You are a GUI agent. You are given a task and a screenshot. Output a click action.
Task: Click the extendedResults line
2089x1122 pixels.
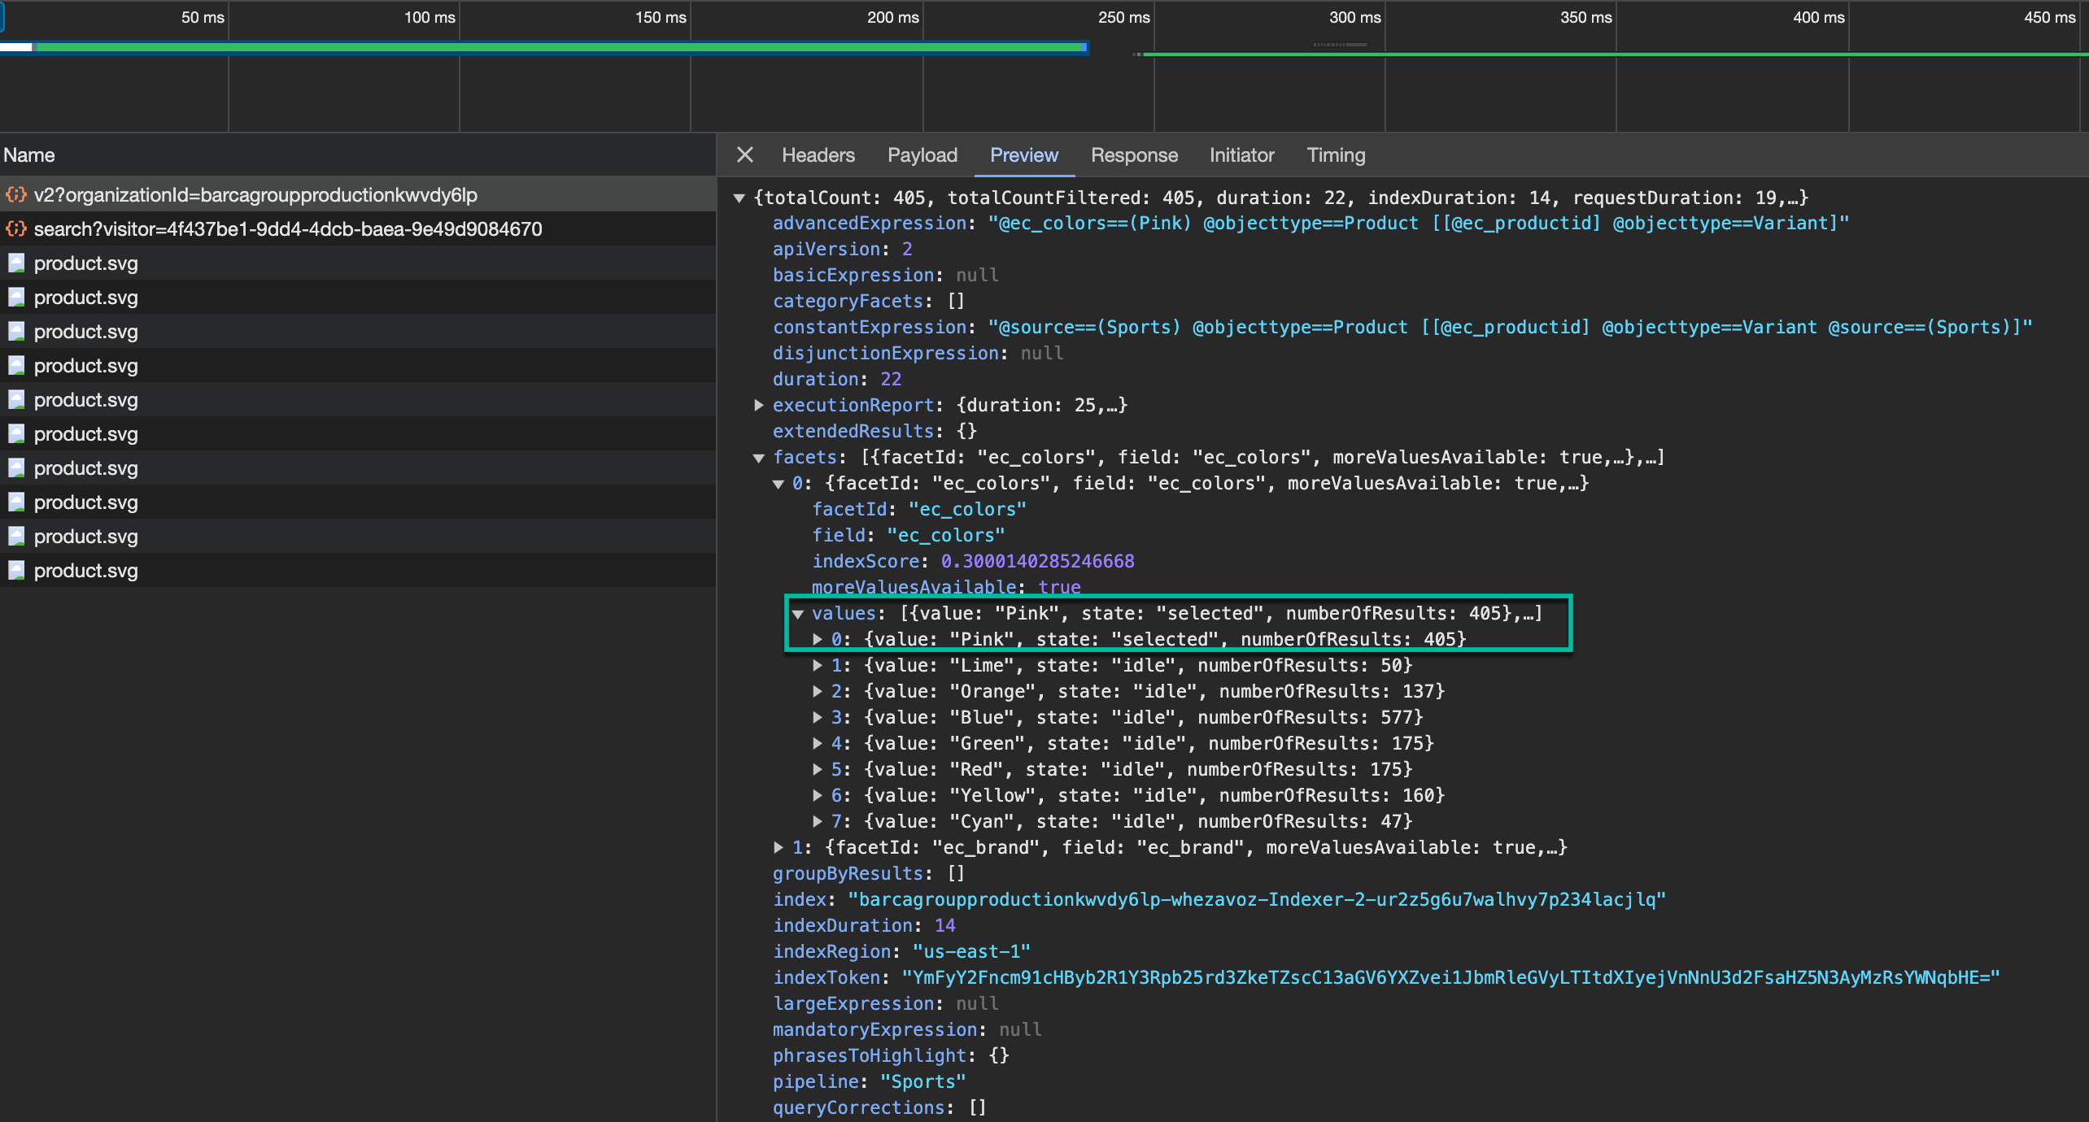(874, 431)
